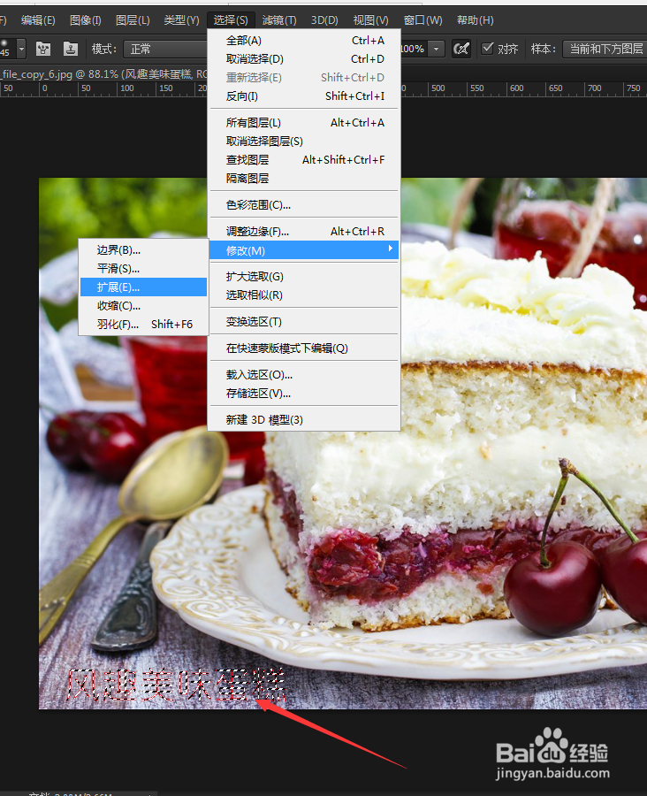
Task: Enable the airbrush build-up icon
Action: 461,49
